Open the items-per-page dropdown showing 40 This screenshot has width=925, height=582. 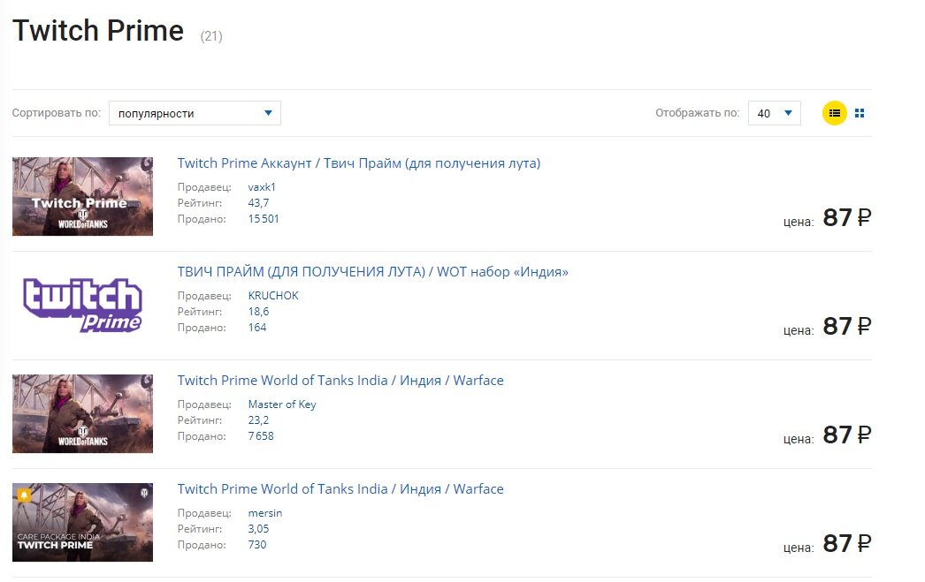click(774, 113)
